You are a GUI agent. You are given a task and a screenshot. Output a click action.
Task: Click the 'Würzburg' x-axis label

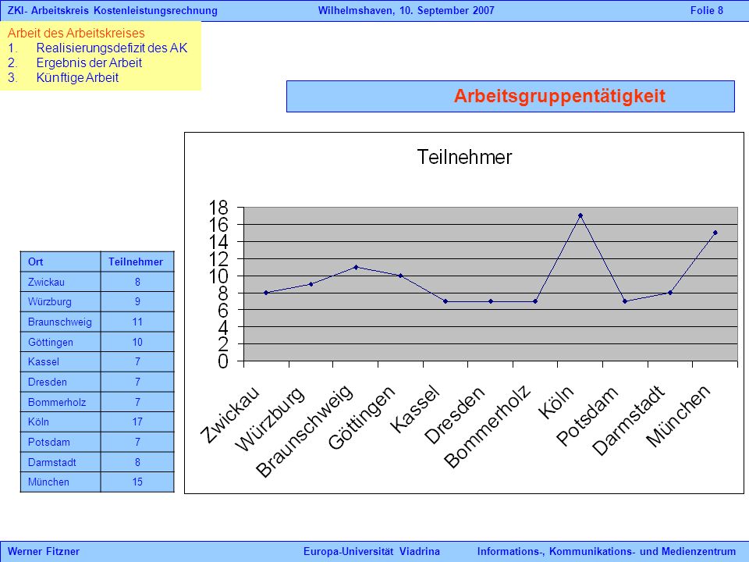[270, 418]
